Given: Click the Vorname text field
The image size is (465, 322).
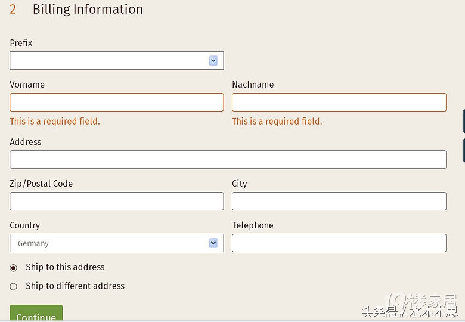Looking at the screenshot, I should 117,103.
